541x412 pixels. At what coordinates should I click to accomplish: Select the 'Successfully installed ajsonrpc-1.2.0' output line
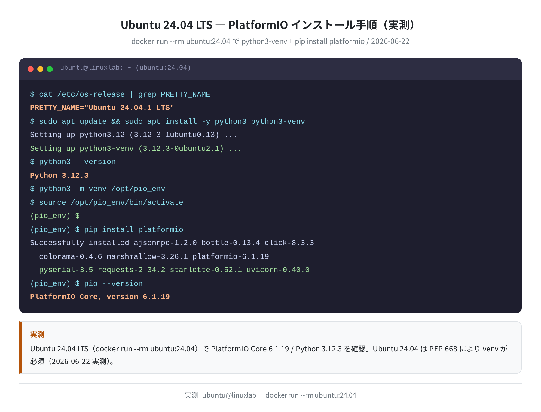coord(172,243)
